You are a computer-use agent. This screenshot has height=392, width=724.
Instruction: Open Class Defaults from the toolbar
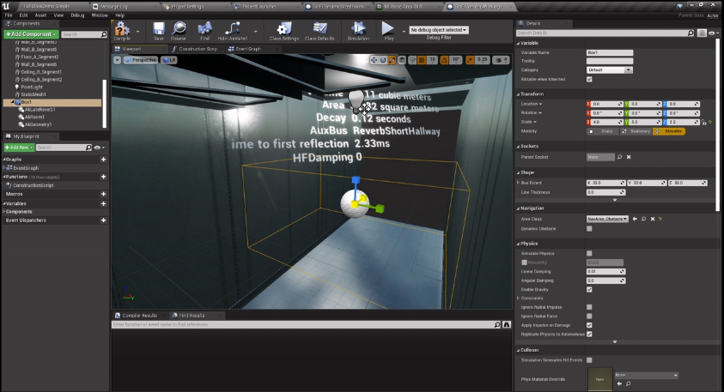pos(319,30)
